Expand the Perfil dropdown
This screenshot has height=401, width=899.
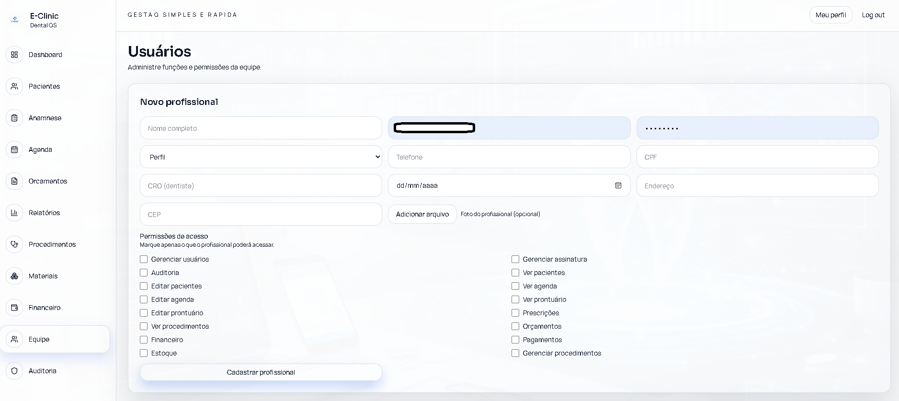click(x=261, y=157)
